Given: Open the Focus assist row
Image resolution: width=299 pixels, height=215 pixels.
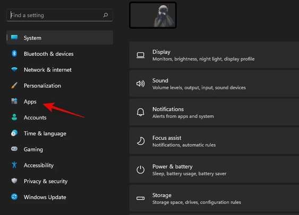Looking at the screenshot, I should 214,141.
